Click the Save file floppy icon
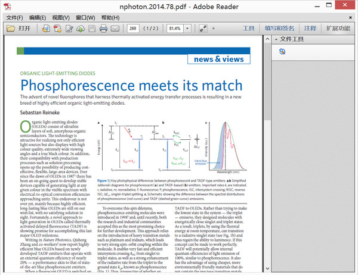This screenshot has width=358, height=275. 91,28
